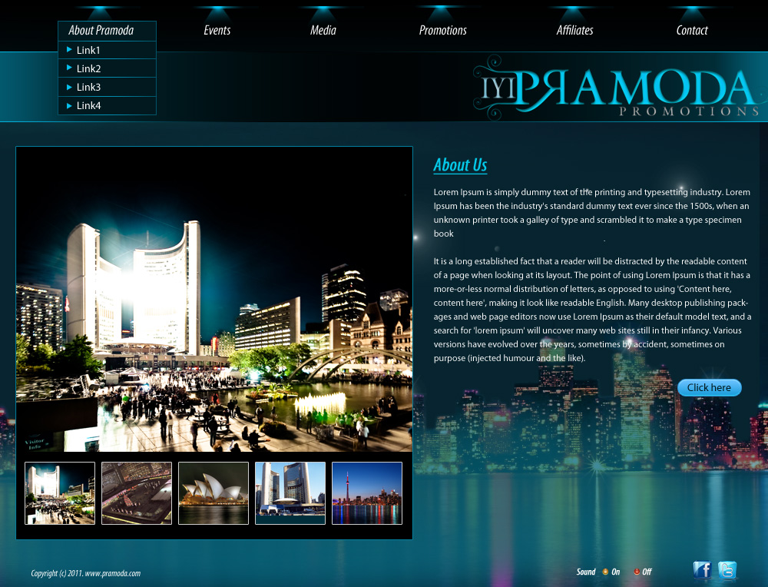Go to the Contact menu item
Image resolution: width=768 pixels, height=587 pixels.
tap(692, 31)
